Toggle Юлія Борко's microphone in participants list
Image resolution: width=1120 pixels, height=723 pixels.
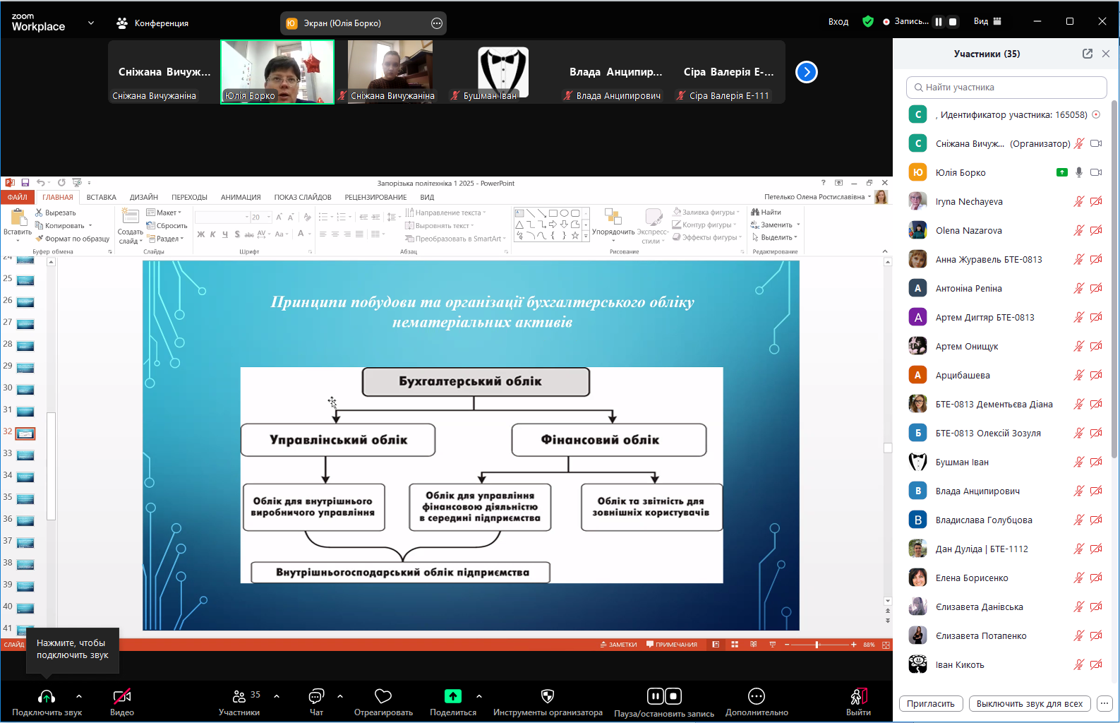[1078, 172]
